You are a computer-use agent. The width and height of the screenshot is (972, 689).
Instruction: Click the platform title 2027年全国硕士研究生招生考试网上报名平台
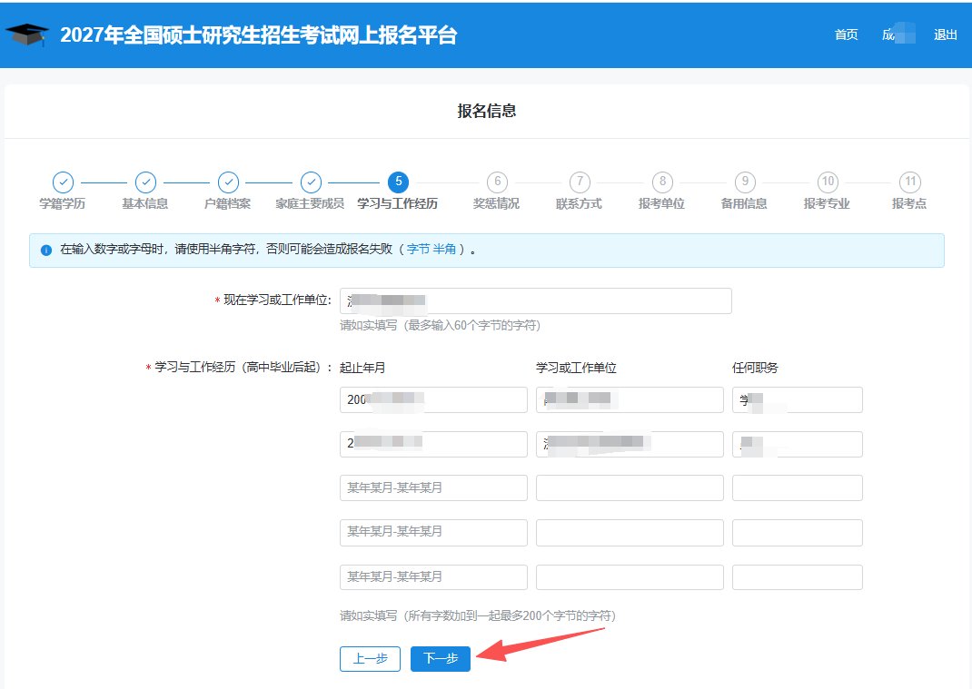pyautogui.click(x=259, y=34)
